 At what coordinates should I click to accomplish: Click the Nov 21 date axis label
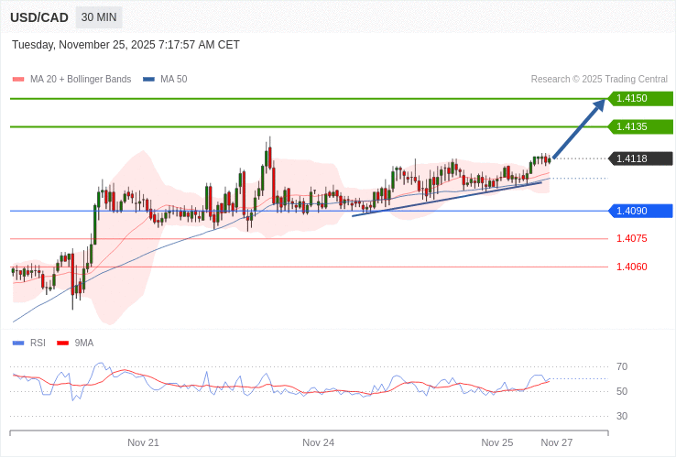pos(143,443)
